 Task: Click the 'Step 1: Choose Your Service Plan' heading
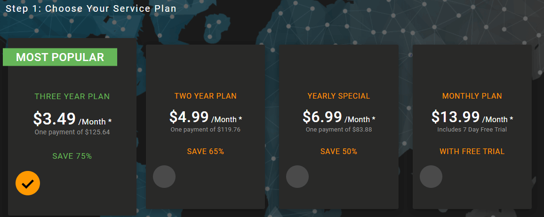(91, 8)
